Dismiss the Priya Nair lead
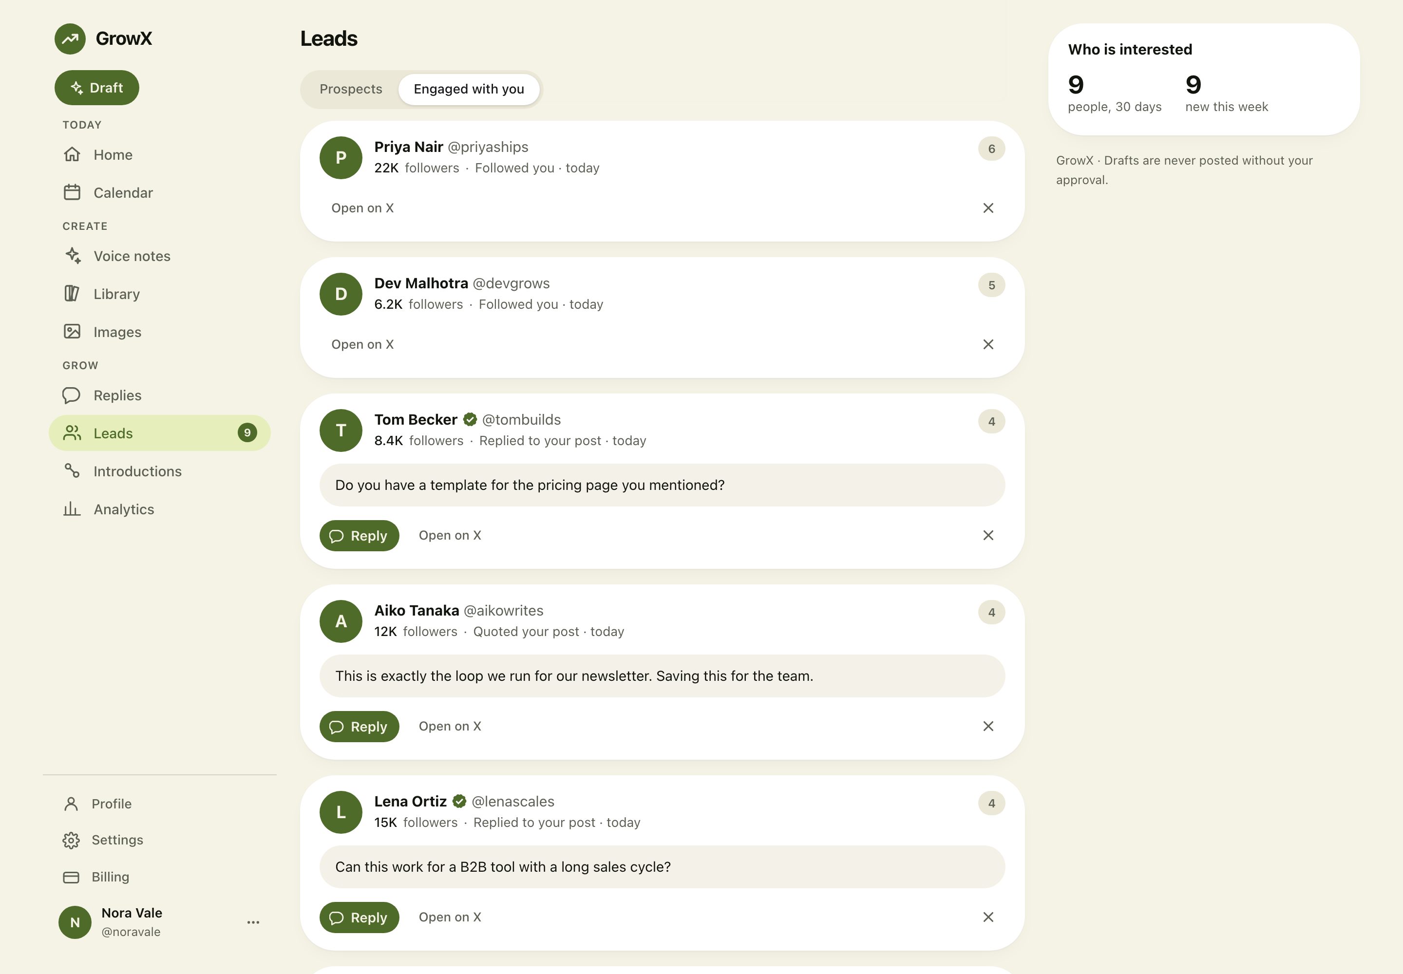 [x=988, y=208]
